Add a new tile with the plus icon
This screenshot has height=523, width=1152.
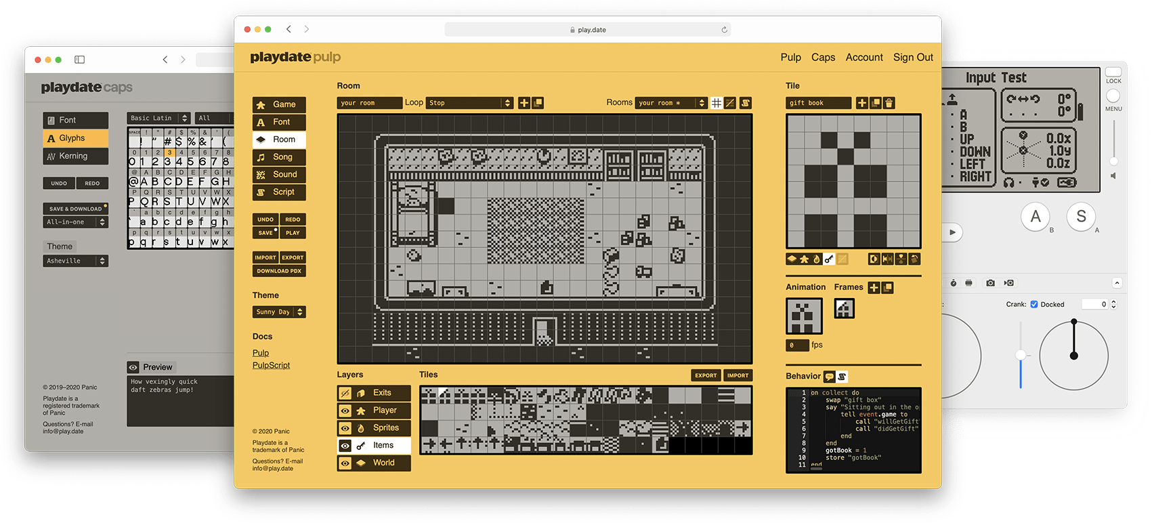pos(861,103)
